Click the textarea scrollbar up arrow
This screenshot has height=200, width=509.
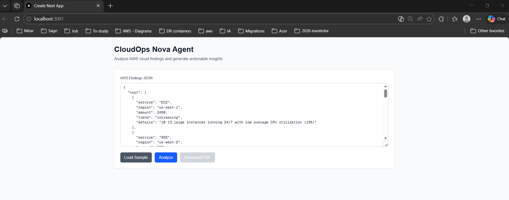pyautogui.click(x=385, y=86)
